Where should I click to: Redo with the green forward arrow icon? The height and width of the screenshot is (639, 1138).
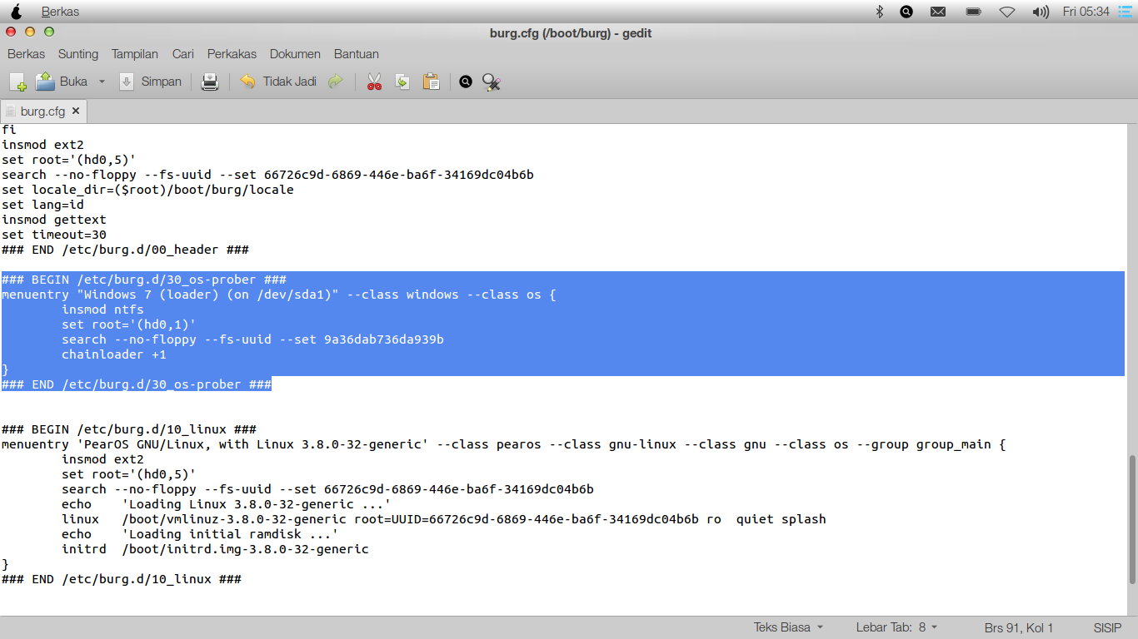tap(336, 82)
